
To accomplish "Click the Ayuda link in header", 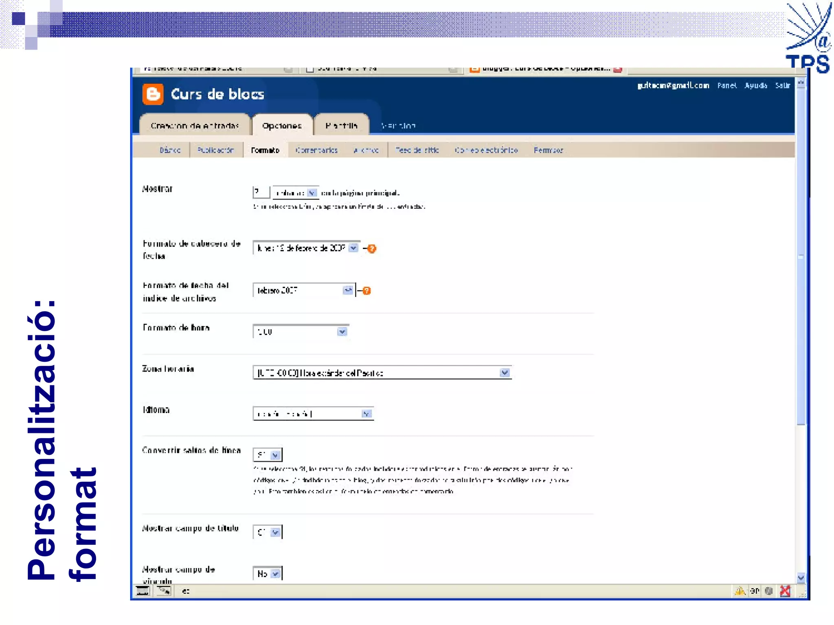I will coord(755,85).
